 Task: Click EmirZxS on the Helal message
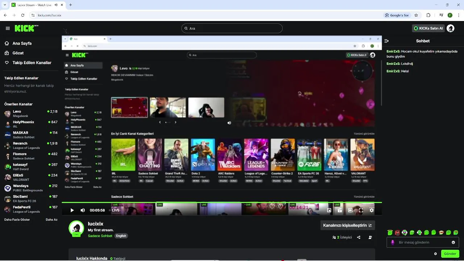click(x=393, y=71)
